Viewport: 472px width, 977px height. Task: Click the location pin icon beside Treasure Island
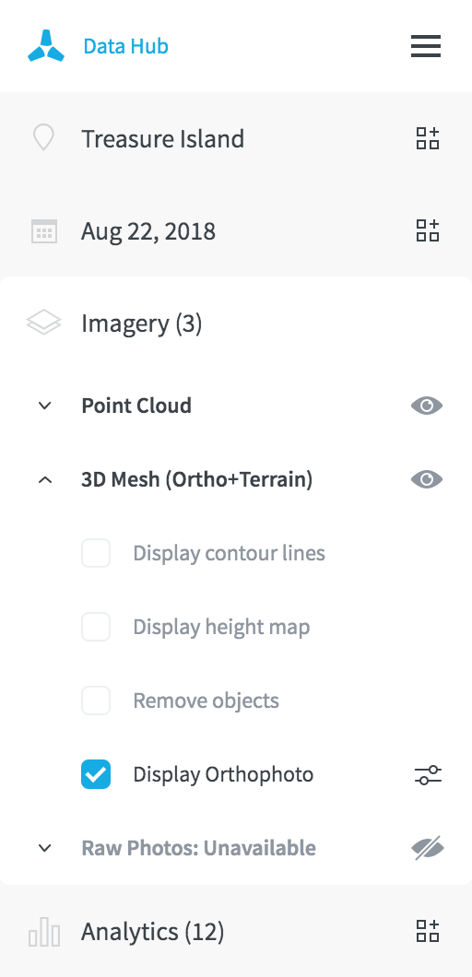pyautogui.click(x=43, y=138)
